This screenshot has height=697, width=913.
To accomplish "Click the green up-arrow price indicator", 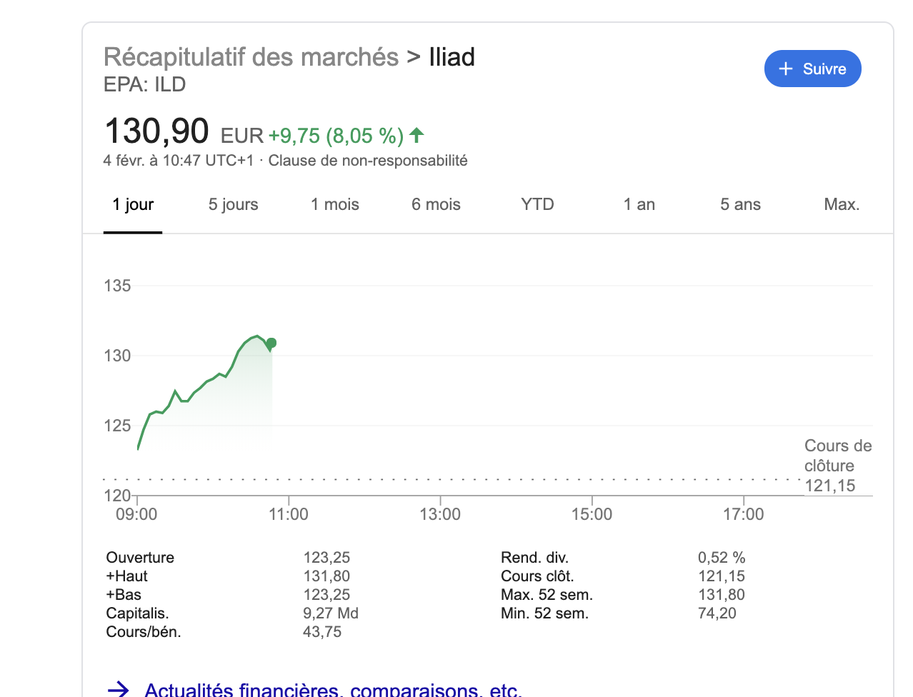I will pyautogui.click(x=417, y=134).
